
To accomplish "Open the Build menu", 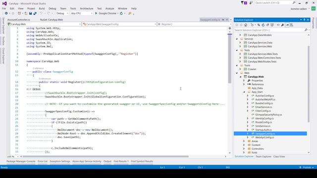I will [x=42, y=8].
